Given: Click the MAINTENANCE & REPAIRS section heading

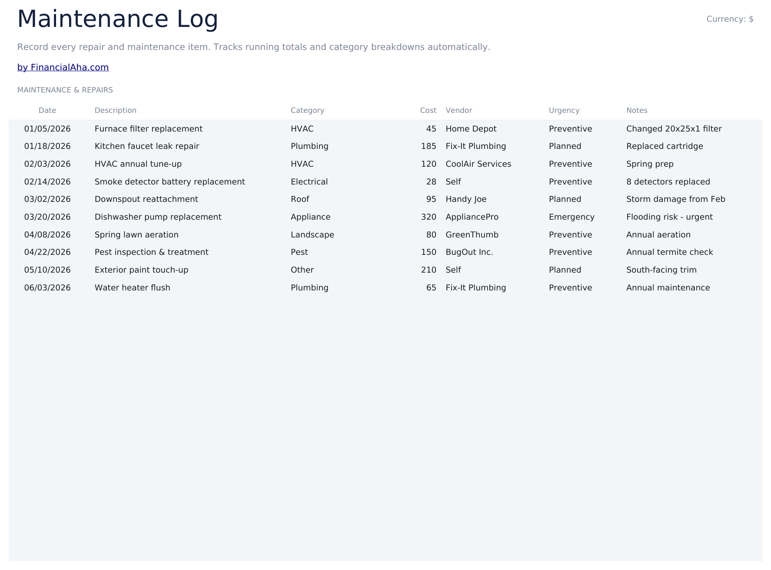Looking at the screenshot, I should (x=65, y=90).
